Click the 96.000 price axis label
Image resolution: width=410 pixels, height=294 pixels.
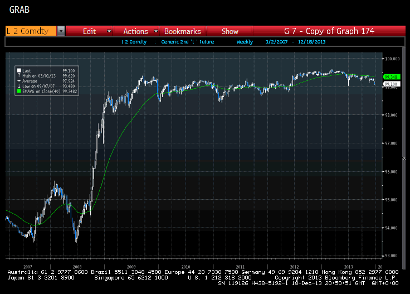tap(391, 172)
